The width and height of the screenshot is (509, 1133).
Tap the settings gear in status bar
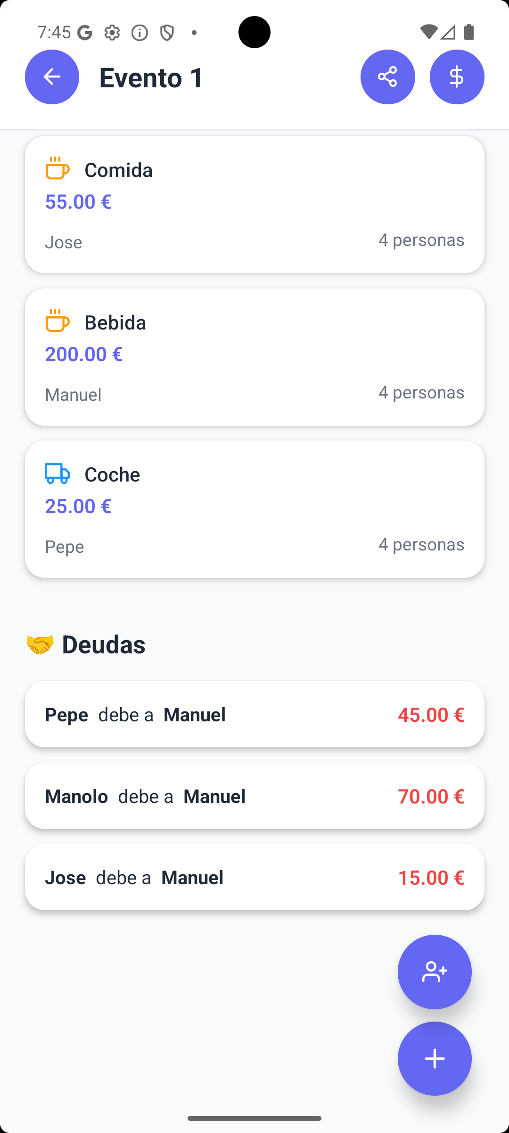click(x=112, y=33)
